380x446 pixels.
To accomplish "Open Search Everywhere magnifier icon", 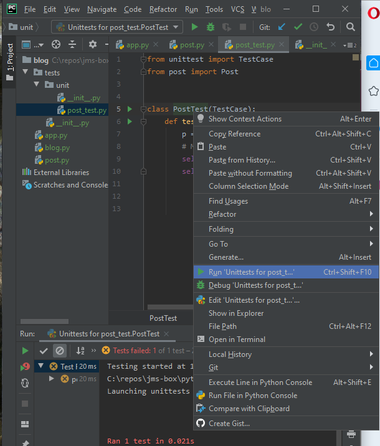I will pos(351,27).
